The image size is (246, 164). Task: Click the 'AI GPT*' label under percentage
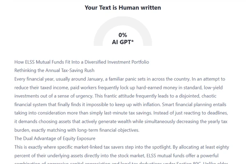123,42
